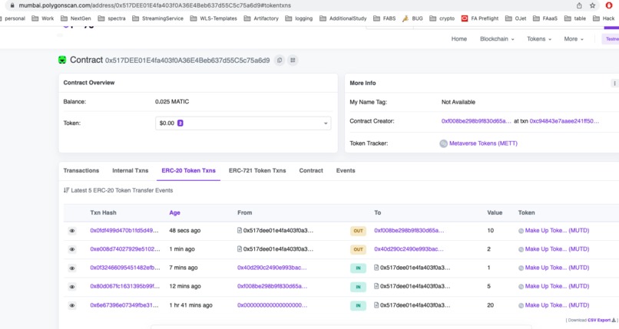The width and height of the screenshot is (619, 329).
Task: Open the share icon in address bar
Action: tap(579, 5)
